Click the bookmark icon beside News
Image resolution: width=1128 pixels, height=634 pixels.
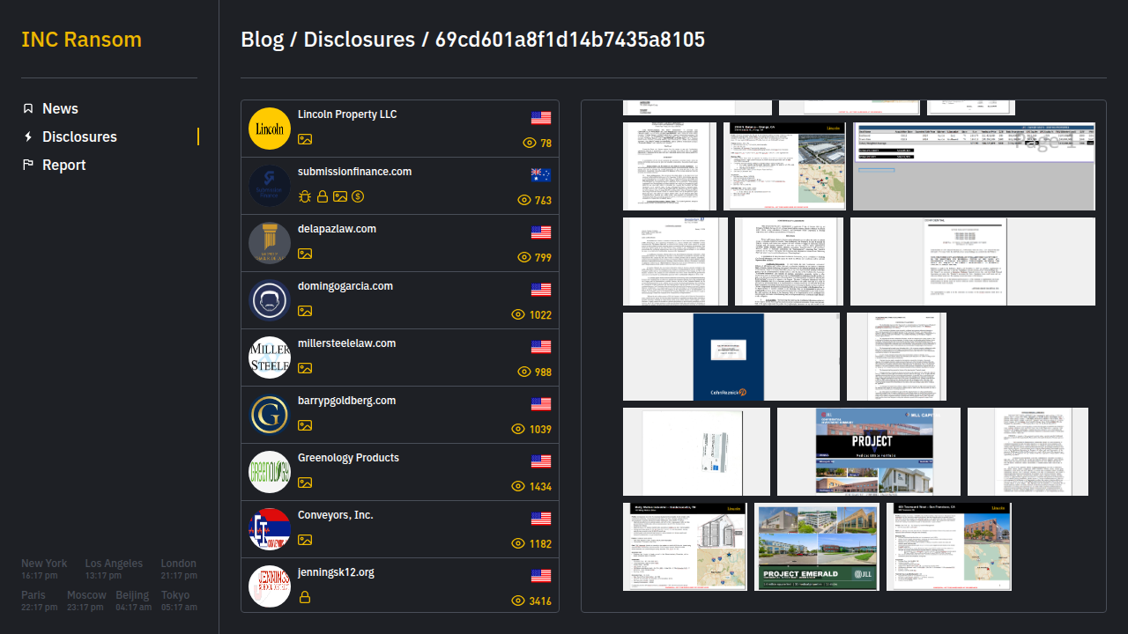28,108
